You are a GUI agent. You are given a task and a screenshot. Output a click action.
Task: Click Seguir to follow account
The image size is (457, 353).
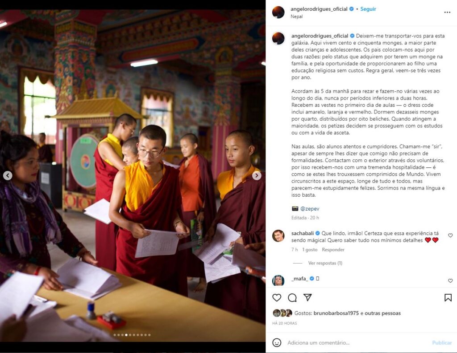(x=368, y=9)
